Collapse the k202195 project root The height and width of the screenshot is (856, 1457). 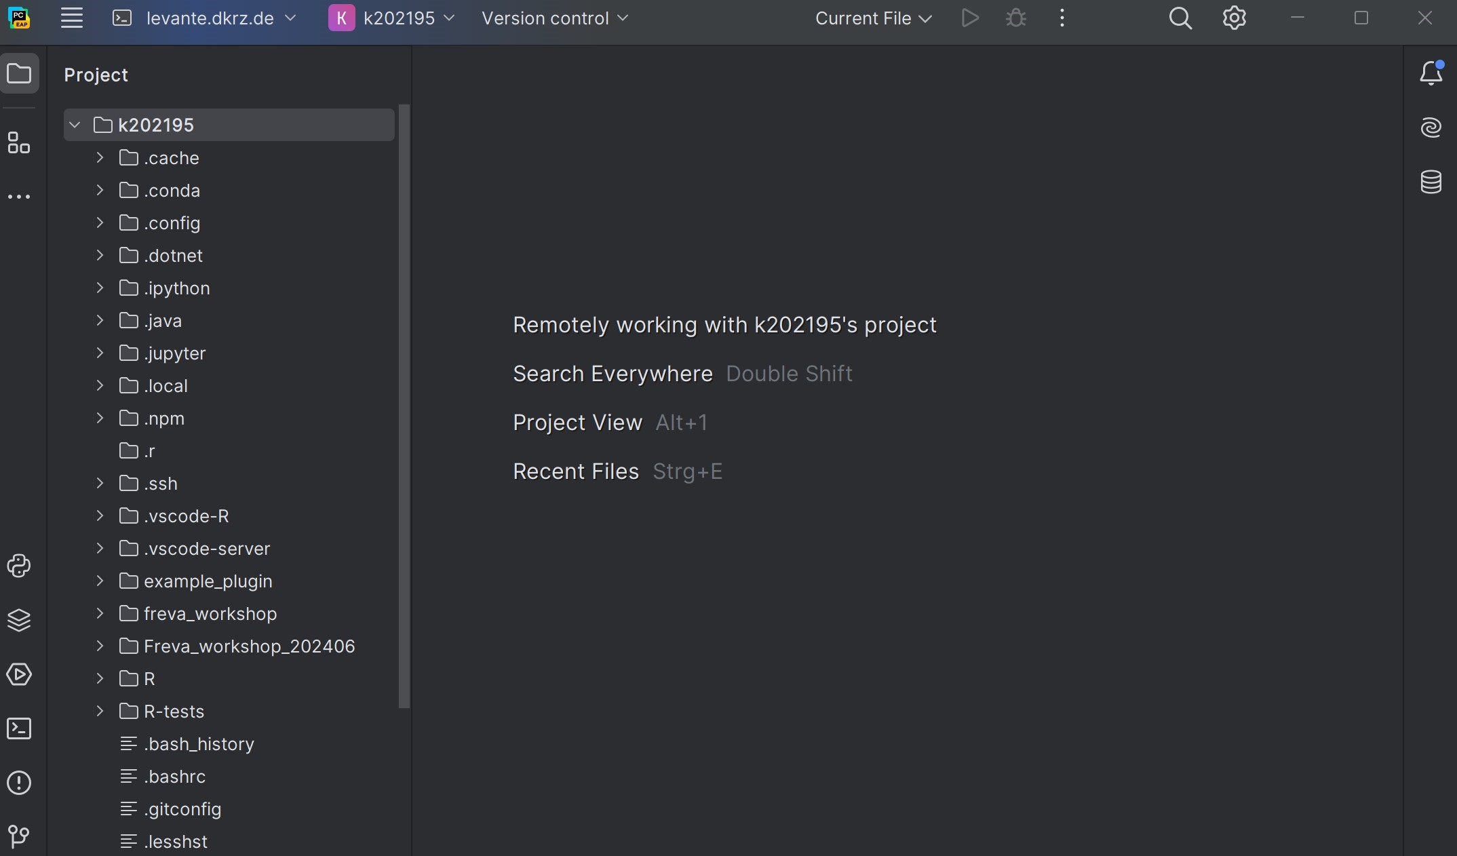point(74,125)
